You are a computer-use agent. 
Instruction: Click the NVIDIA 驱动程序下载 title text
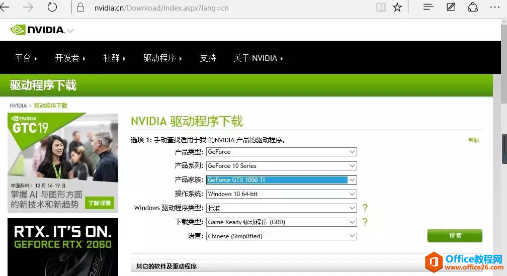click(x=187, y=121)
